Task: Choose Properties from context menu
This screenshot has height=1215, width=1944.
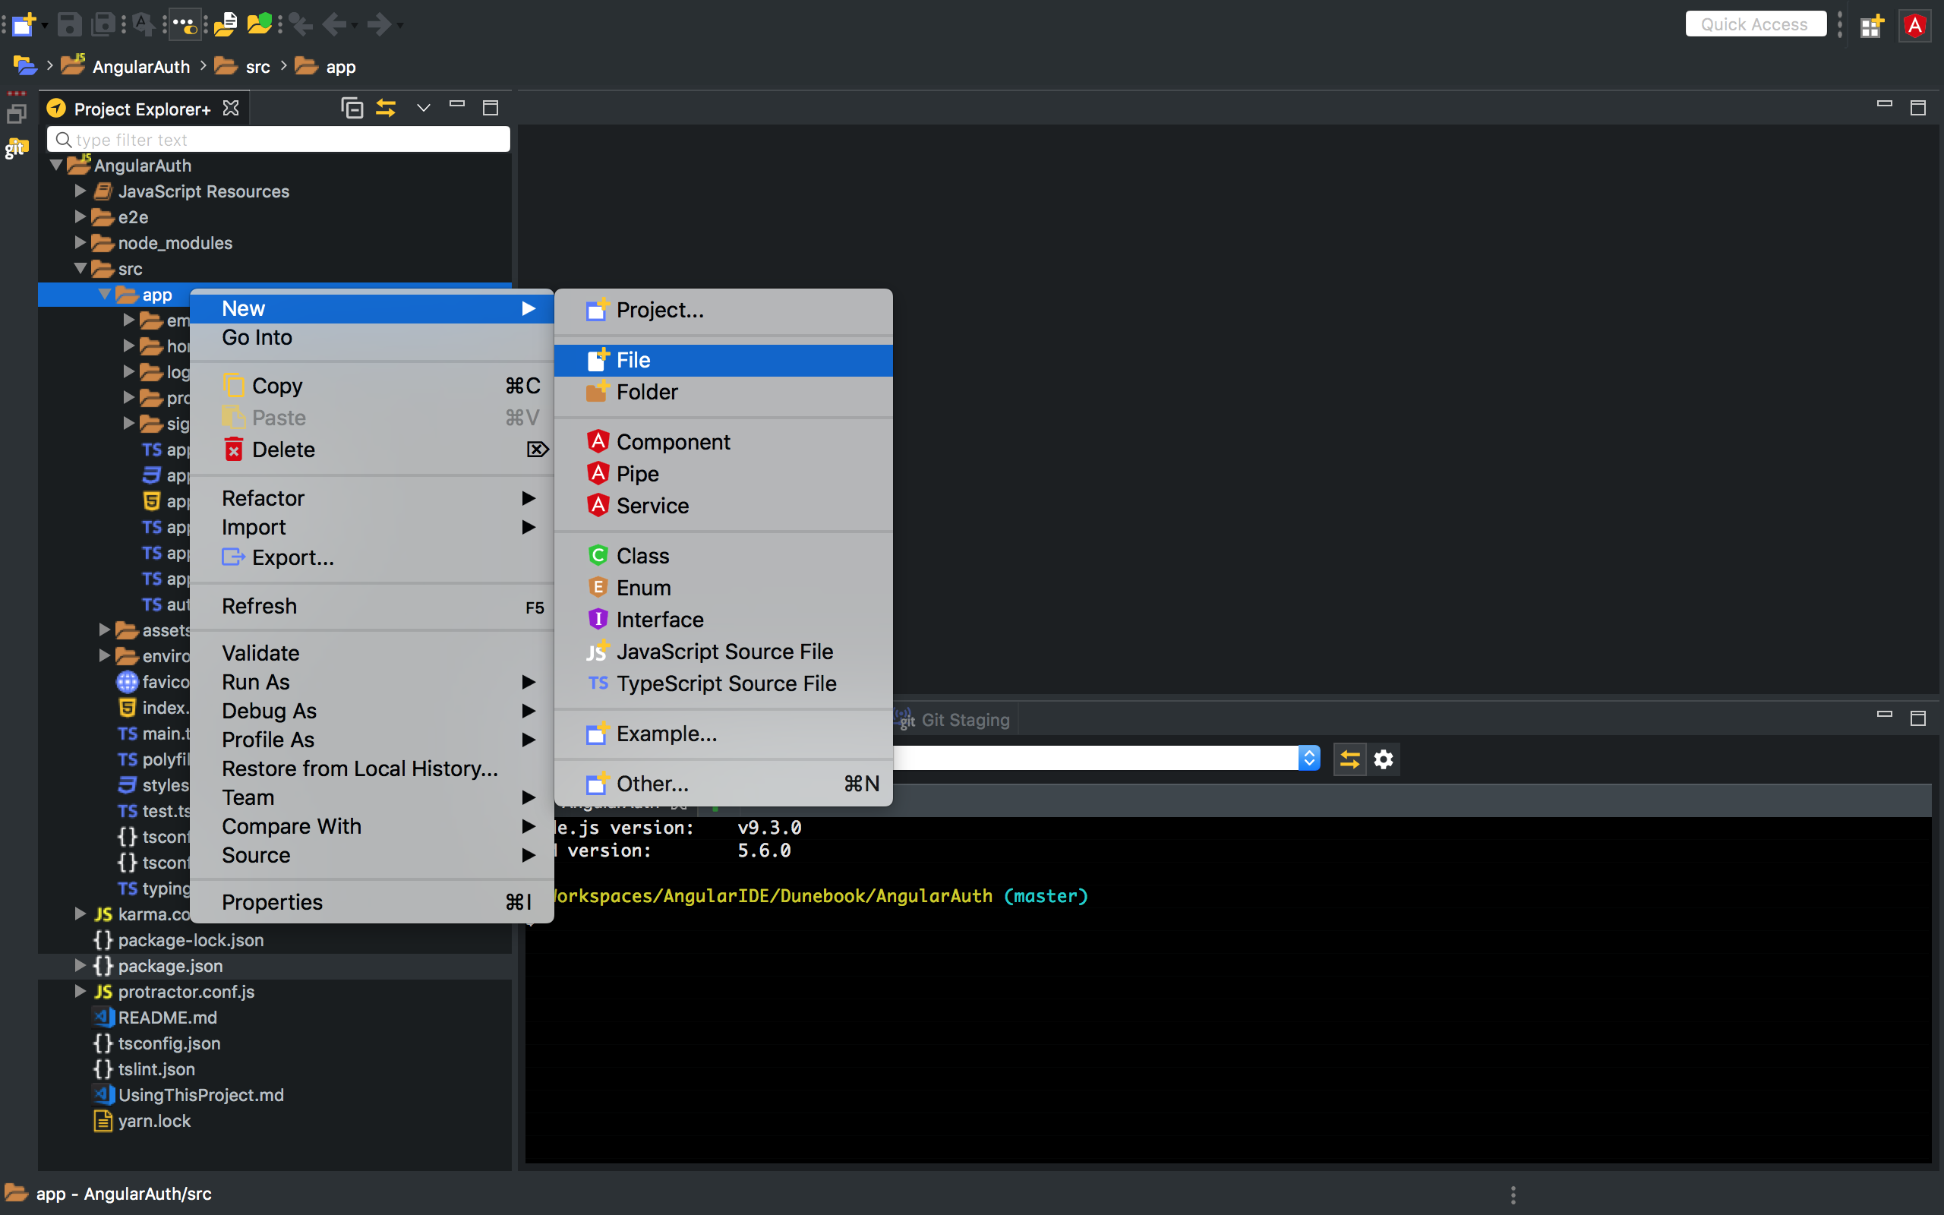Action: (x=372, y=902)
